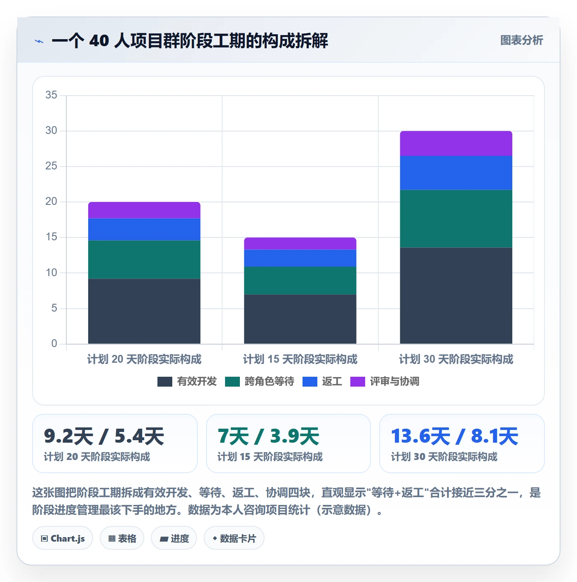
Task: Click the chart title 一个 40 人项目群阶段工期的构成拆解
Action: click(x=190, y=41)
